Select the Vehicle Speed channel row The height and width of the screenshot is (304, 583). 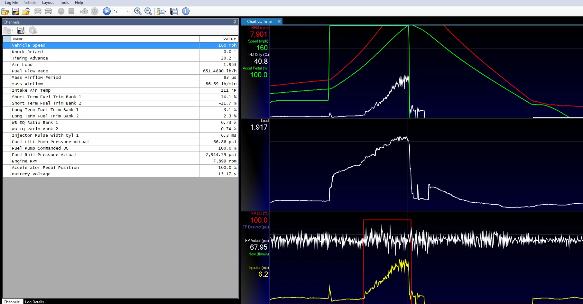[120, 45]
